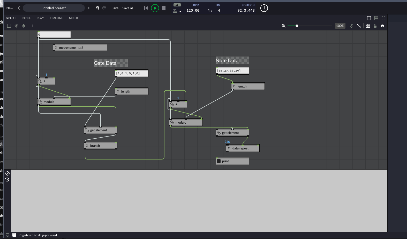Click the New button
This screenshot has width=407, height=239.
[10, 8]
